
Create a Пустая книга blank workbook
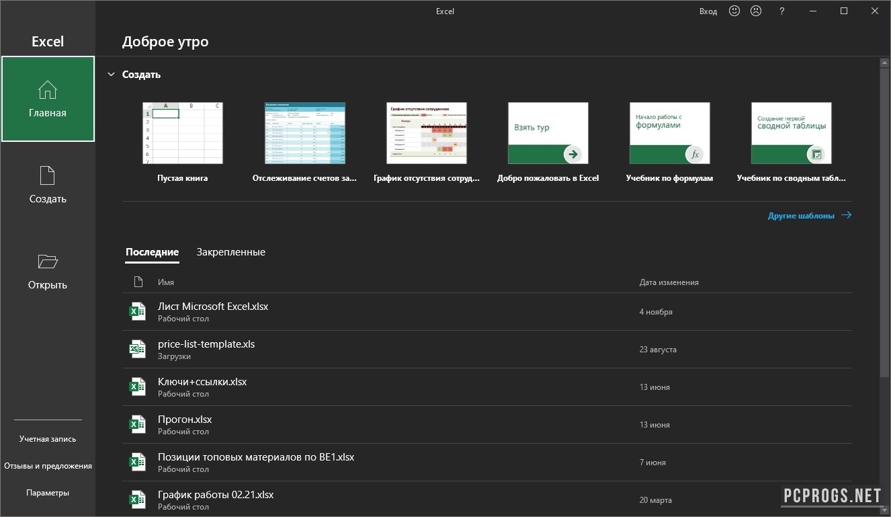click(x=183, y=143)
